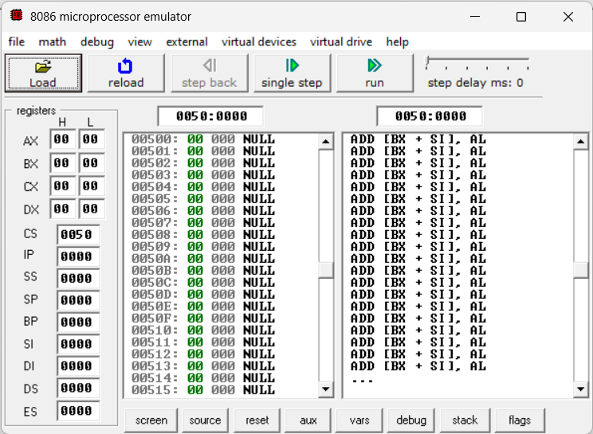The image size is (593, 434).
Task: Click the SS register field
Action: [78, 279]
